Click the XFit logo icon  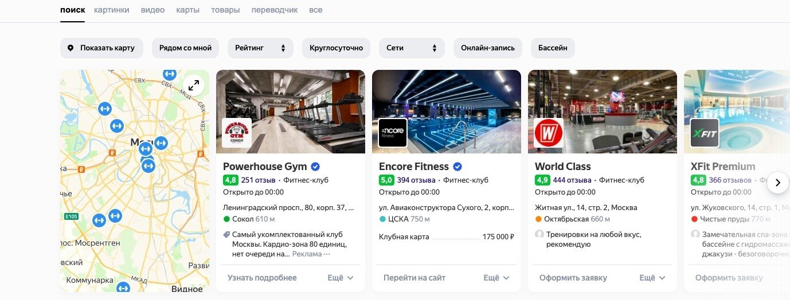click(x=705, y=133)
